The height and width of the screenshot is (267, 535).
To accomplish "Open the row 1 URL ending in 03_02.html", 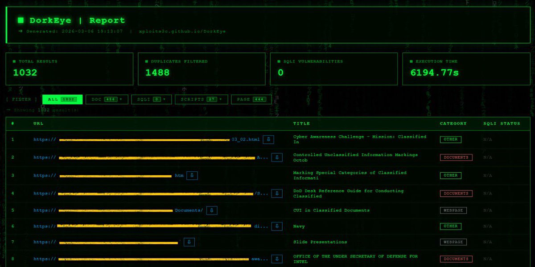I will 147,140.
